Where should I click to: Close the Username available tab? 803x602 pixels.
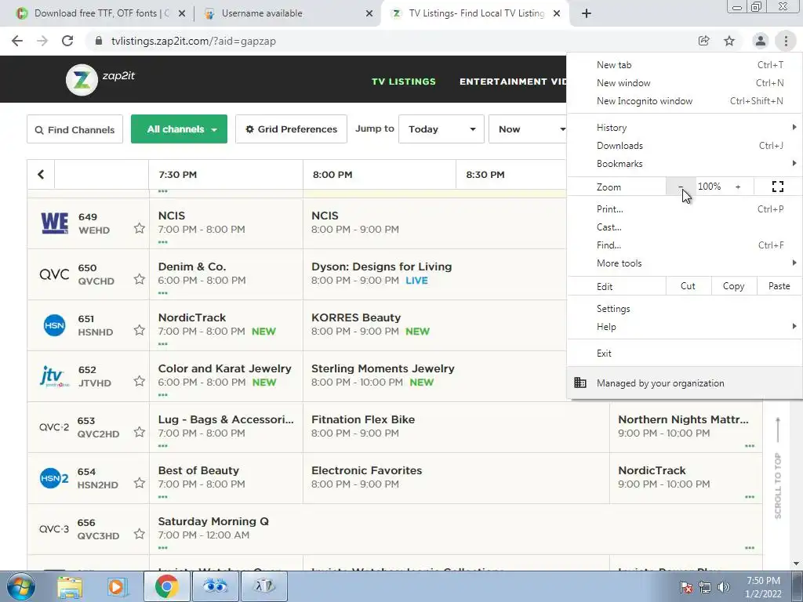369,14
